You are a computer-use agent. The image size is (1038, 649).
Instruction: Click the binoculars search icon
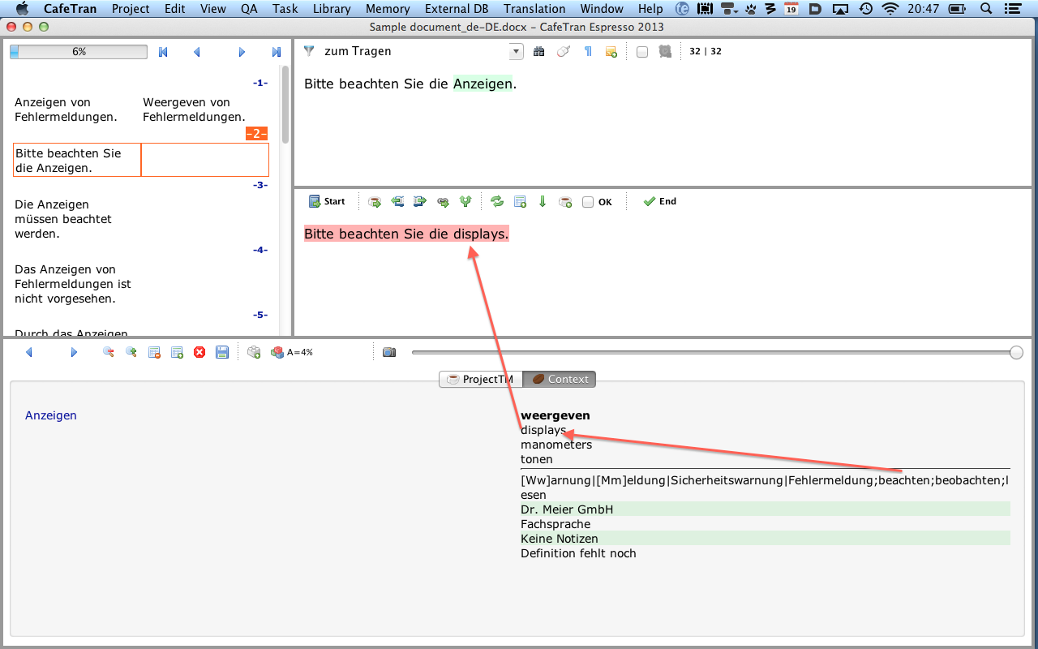tap(539, 52)
